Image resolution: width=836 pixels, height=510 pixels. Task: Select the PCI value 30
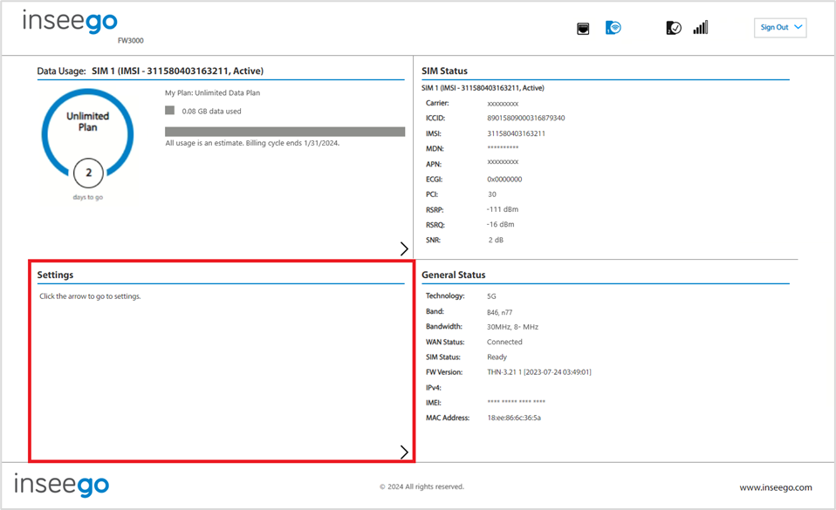[491, 194]
